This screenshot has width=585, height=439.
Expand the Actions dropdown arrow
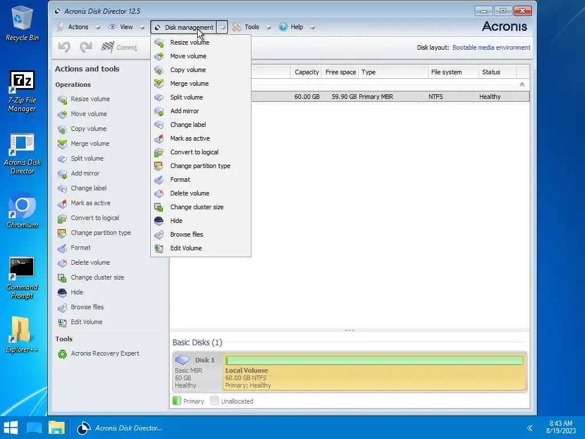pos(97,27)
